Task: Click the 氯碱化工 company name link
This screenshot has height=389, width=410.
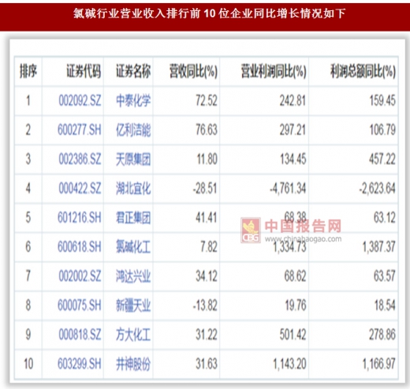Action: (x=133, y=247)
